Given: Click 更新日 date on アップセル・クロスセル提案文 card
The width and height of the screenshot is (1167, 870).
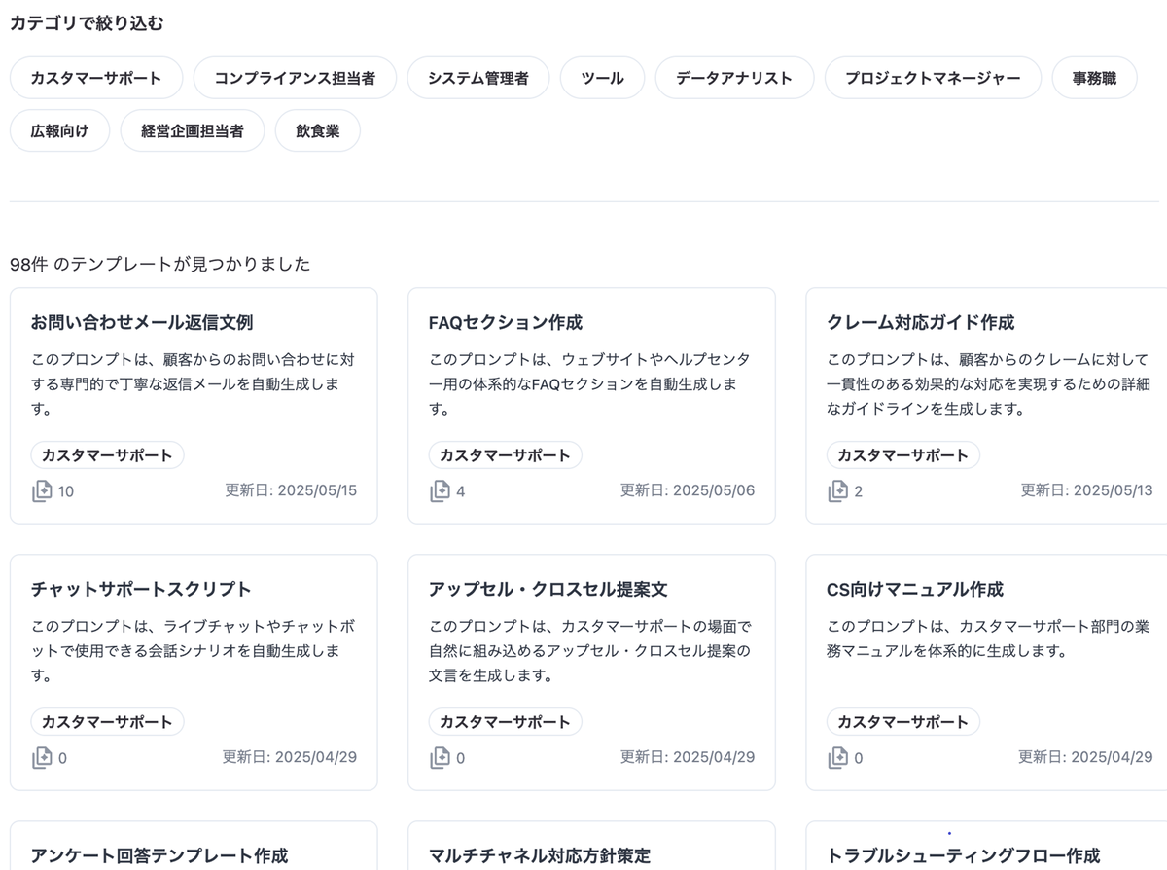Looking at the screenshot, I should pyautogui.click(x=688, y=757).
